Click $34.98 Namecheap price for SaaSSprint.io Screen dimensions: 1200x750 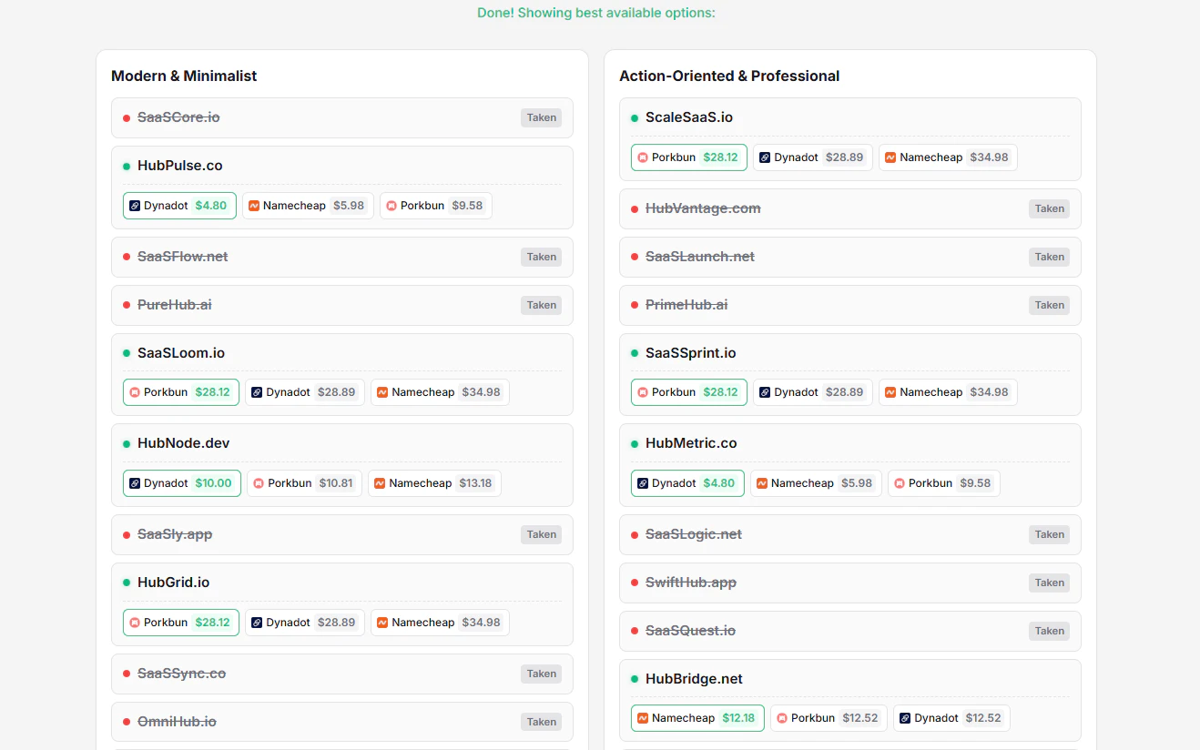pyautogui.click(x=990, y=392)
